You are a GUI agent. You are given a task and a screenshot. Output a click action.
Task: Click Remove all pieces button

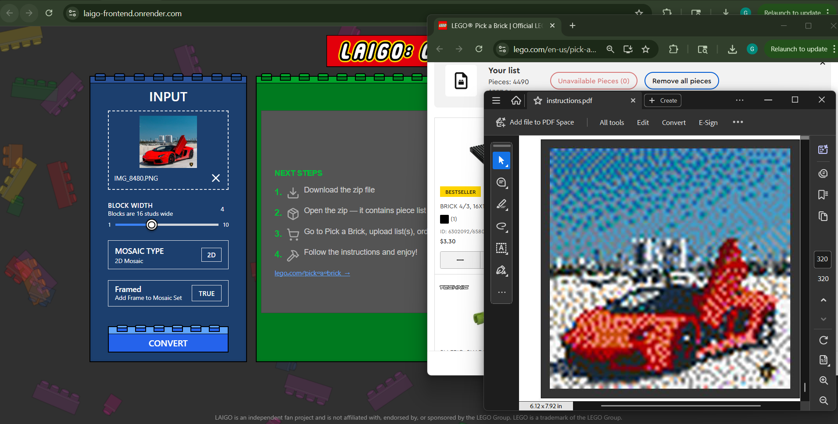point(681,81)
